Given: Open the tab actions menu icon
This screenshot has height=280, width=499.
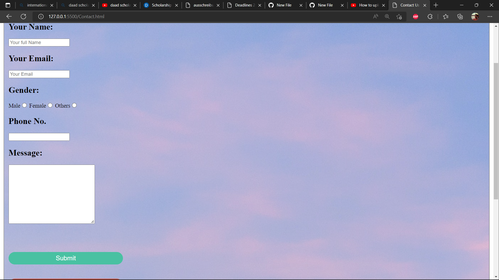Looking at the screenshot, I should pos(8,5).
